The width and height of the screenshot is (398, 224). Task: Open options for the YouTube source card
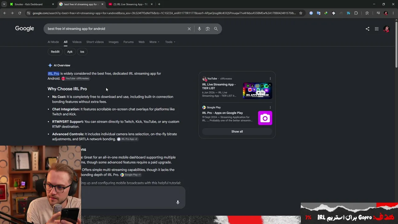(x=270, y=79)
